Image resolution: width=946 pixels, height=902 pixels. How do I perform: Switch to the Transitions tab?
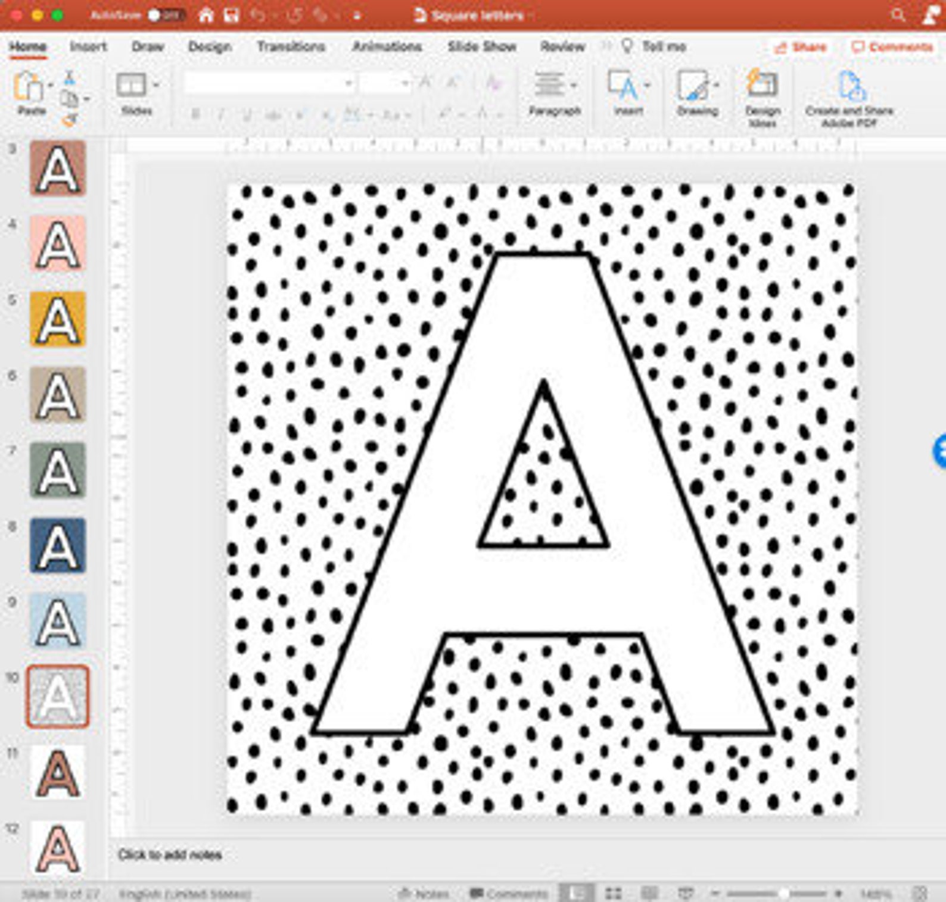coord(291,46)
